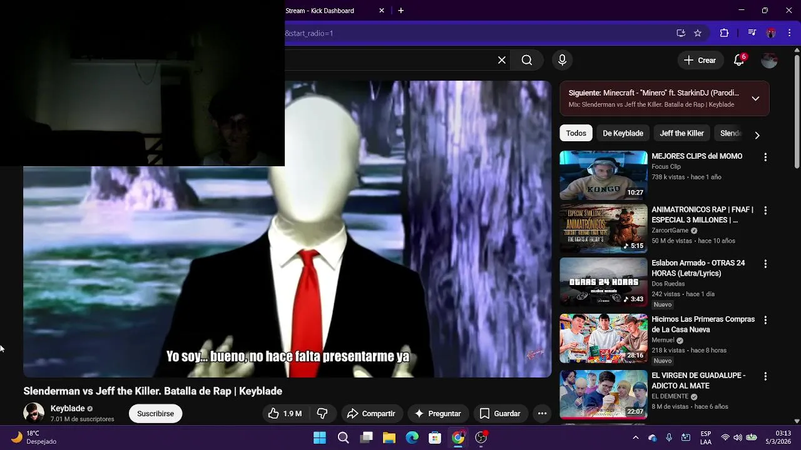The image size is (801, 450).
Task: Open File Explorer from the taskbar
Action: point(389,437)
